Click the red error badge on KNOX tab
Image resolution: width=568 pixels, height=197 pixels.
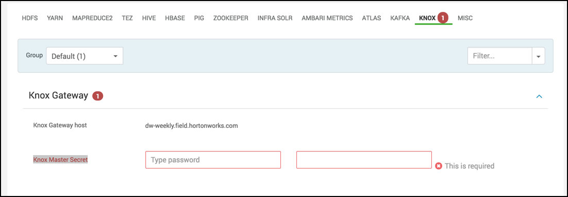[443, 18]
